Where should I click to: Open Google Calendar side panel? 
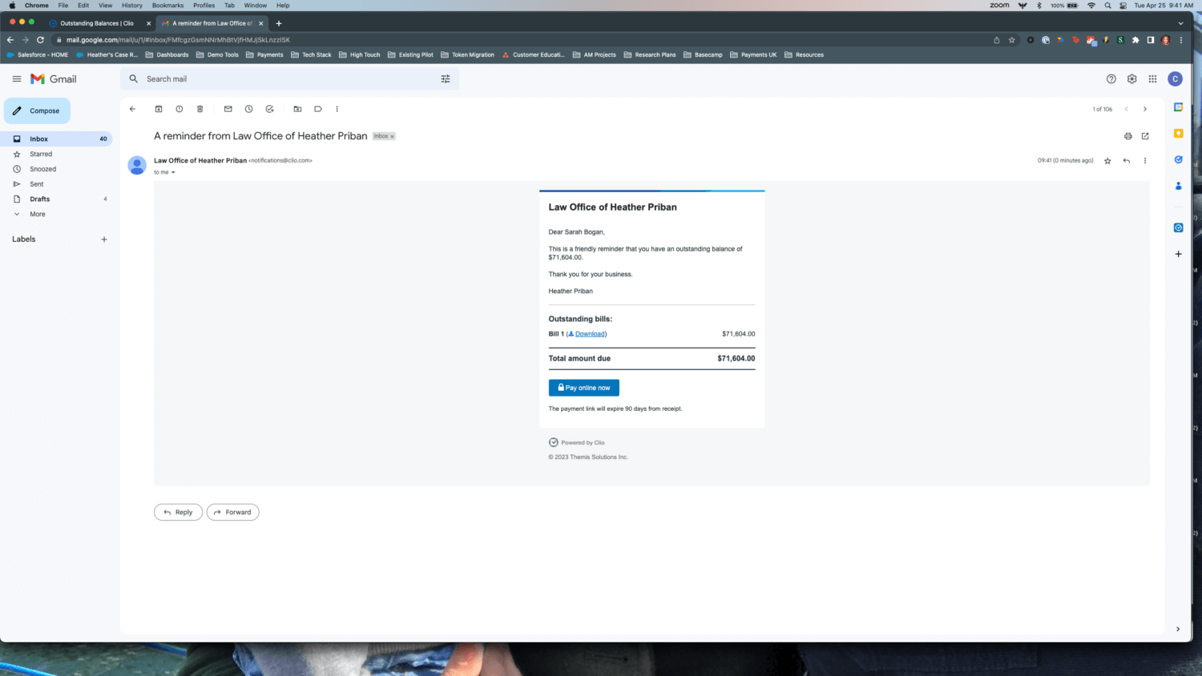(x=1178, y=106)
